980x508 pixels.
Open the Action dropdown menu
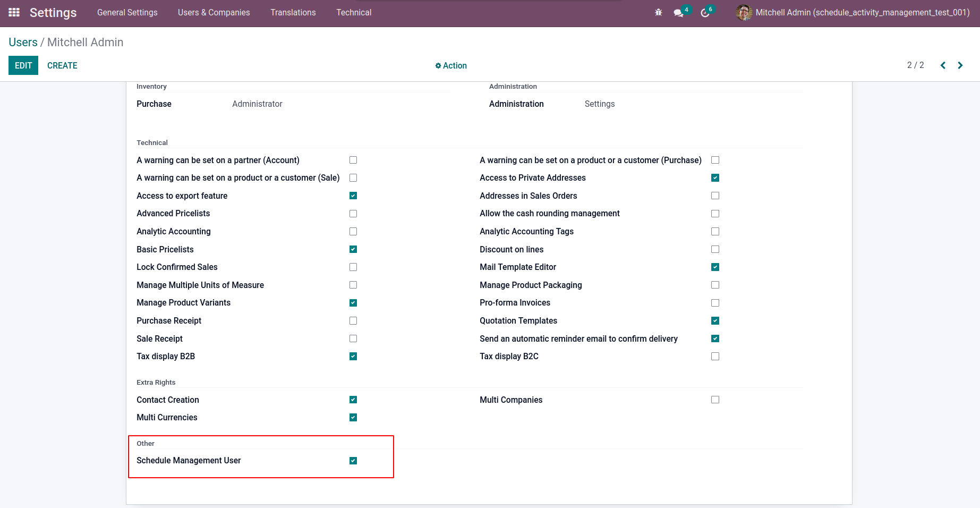coord(451,65)
